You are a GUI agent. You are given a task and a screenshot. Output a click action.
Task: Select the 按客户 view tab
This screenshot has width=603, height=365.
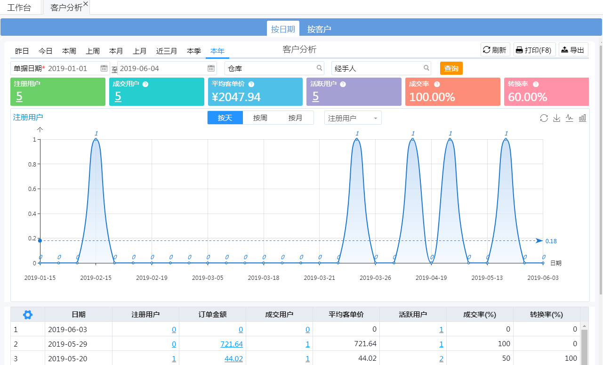[x=319, y=29]
